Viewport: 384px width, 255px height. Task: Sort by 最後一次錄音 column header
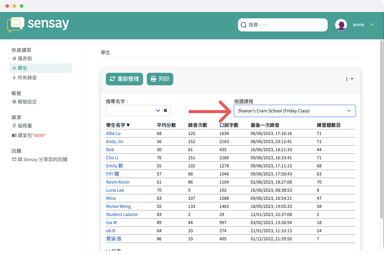[265, 125]
